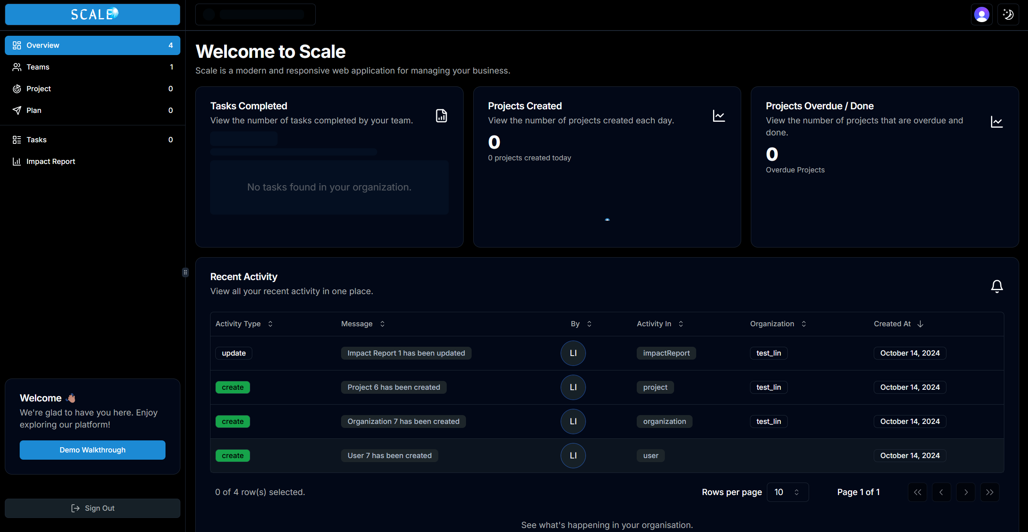The height and width of the screenshot is (532, 1028).
Task: Open the Rows per page selector
Action: point(788,492)
